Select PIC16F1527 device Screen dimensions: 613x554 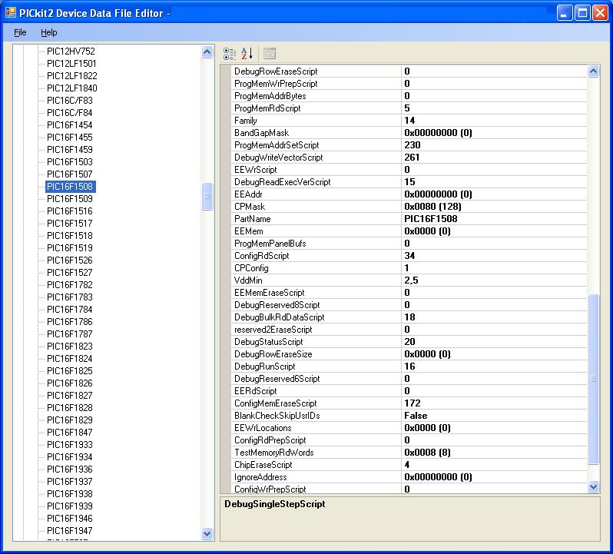point(70,273)
